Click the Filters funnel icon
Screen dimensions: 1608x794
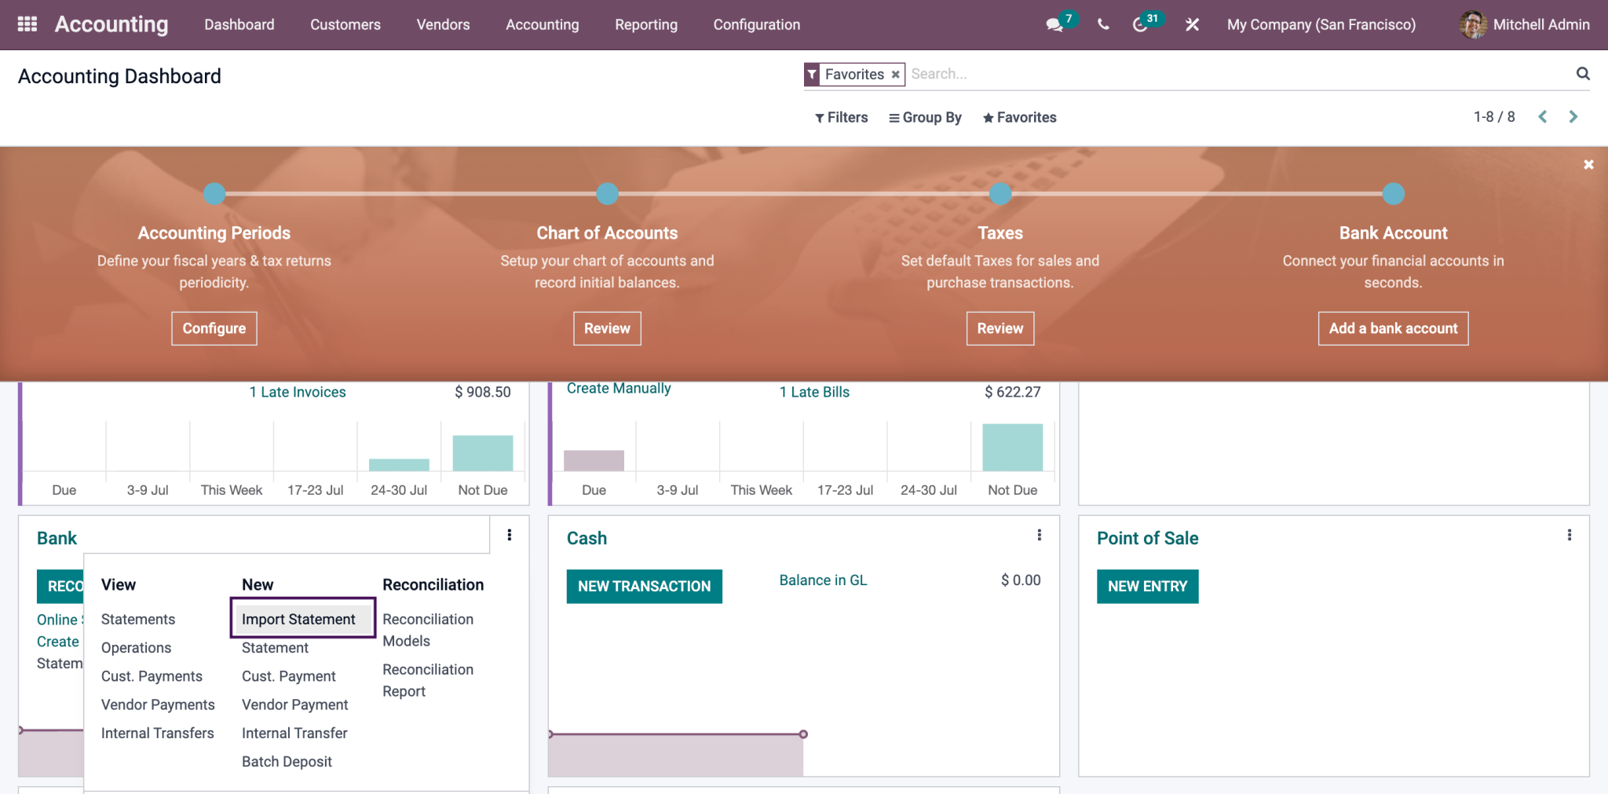(819, 117)
